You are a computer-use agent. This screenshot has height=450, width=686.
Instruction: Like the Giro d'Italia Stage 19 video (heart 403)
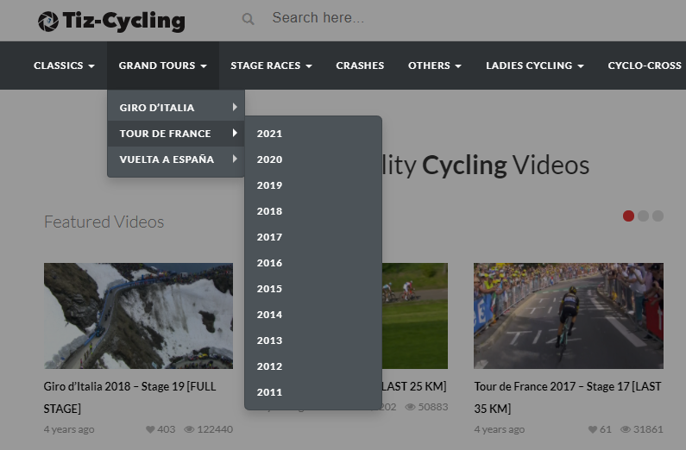(150, 429)
